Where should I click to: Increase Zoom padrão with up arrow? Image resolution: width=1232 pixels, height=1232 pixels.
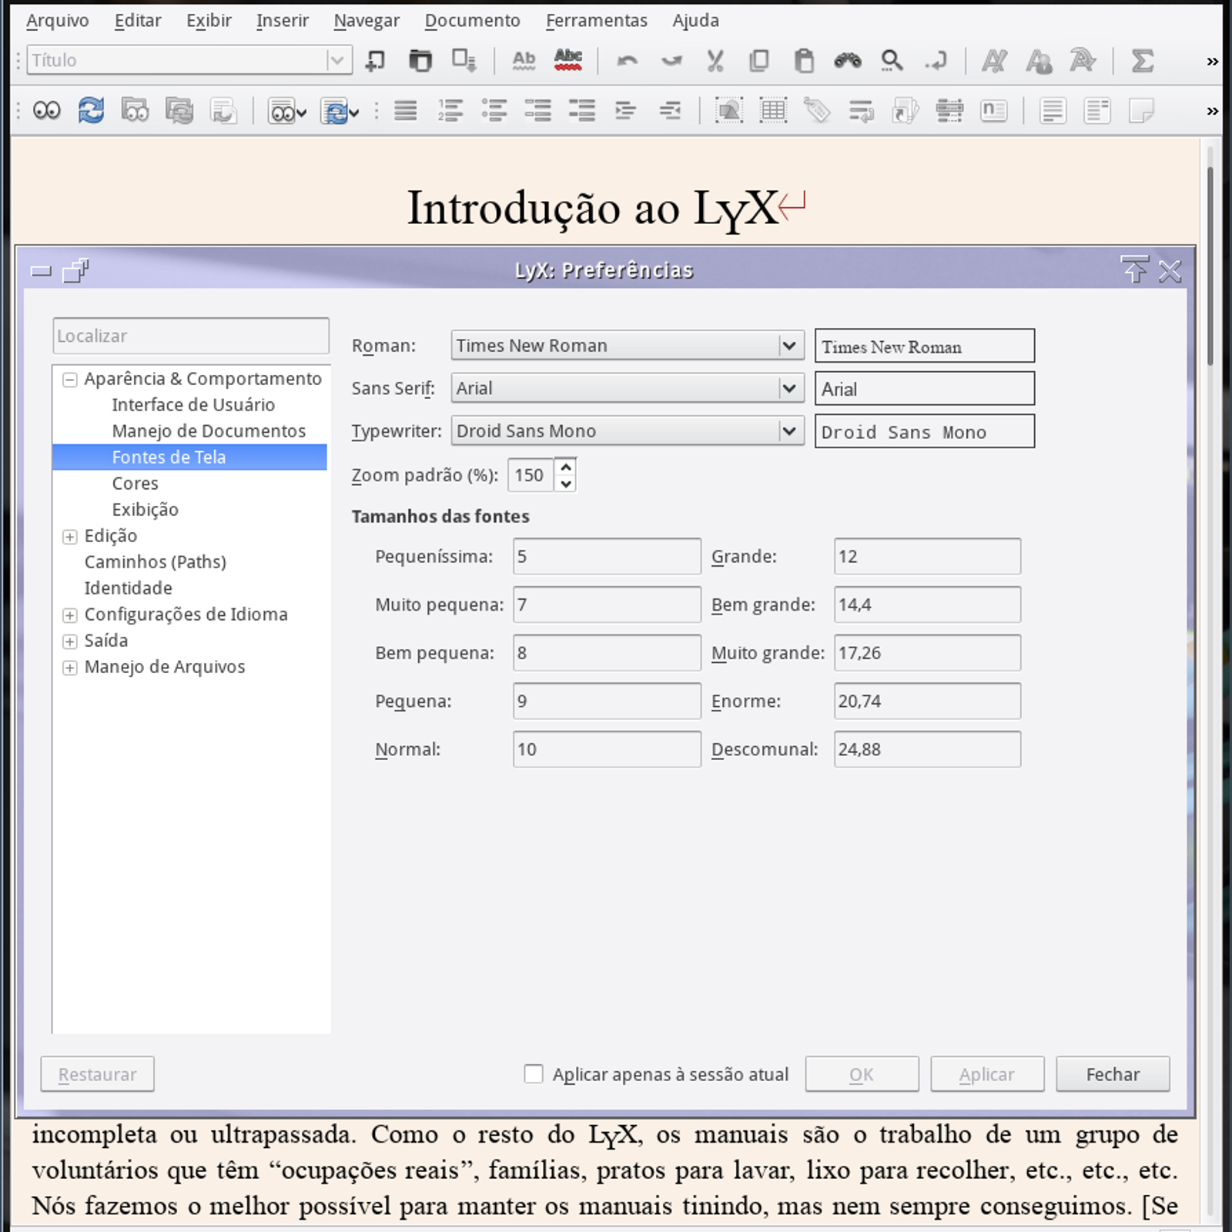[566, 467]
